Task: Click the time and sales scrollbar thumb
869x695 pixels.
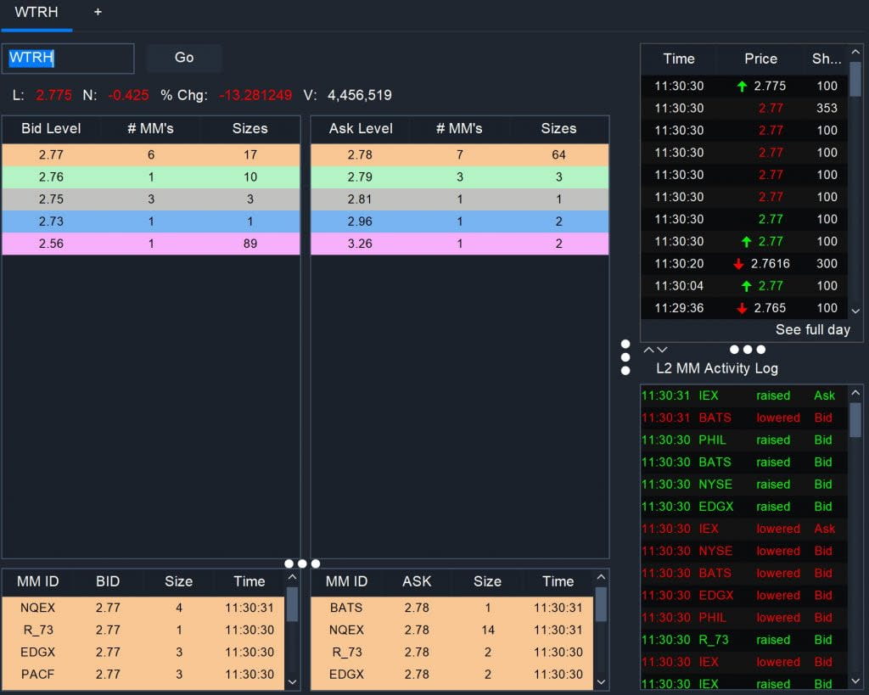Action: 855,79
